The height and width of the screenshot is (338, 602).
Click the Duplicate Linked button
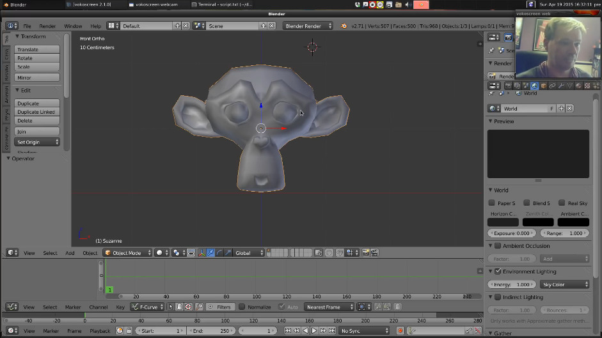coord(37,112)
